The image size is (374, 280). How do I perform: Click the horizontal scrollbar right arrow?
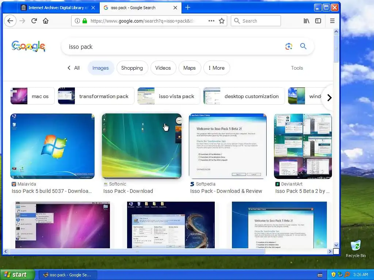[x=330, y=251]
